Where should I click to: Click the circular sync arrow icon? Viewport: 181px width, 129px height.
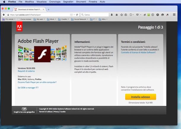[158, 15]
